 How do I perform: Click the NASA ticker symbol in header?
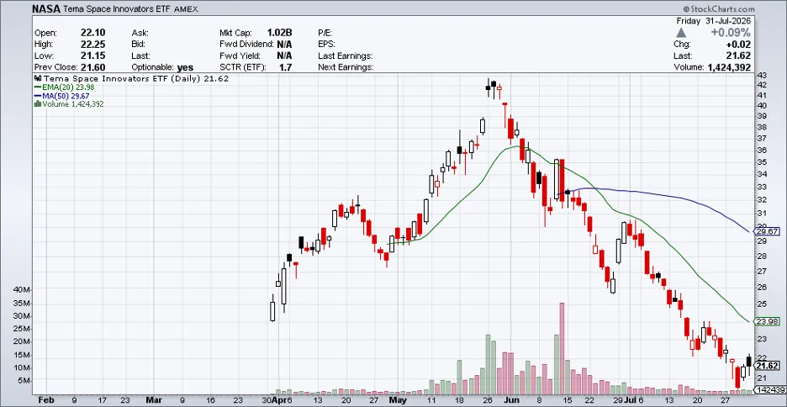44,9
